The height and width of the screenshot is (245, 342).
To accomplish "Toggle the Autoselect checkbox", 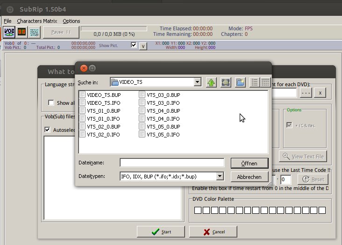I will 47,130.
